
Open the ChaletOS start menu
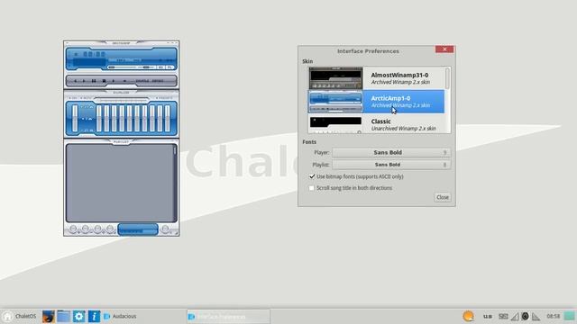tap(19, 316)
